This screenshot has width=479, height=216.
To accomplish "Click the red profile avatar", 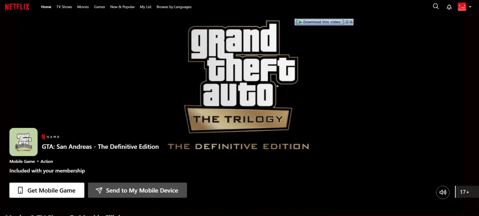I will click(462, 7).
